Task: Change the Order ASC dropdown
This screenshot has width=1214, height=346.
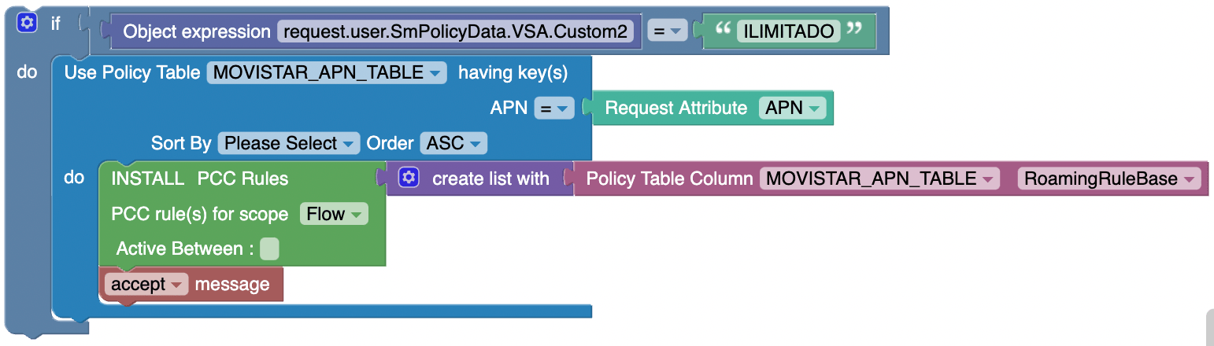Action: tap(453, 144)
